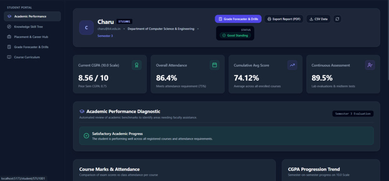Click the Charu avatar with letter C

click(86, 28)
